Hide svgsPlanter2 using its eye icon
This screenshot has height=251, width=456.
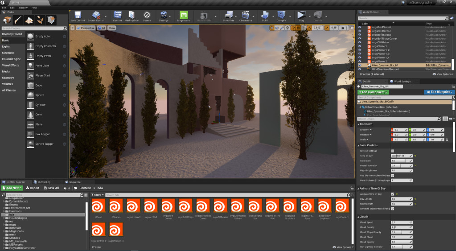pos(360,62)
